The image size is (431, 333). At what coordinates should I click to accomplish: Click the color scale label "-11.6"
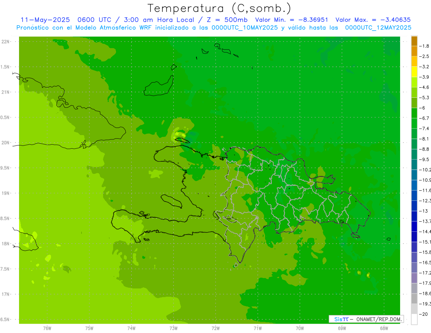click(x=425, y=190)
